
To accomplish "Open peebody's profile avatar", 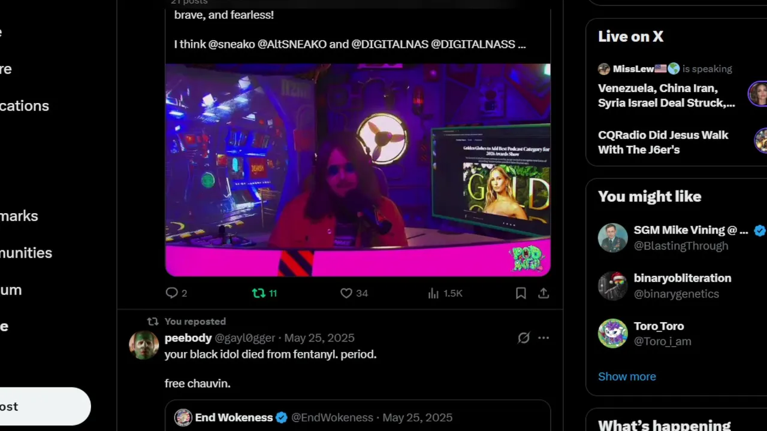I will pos(144,345).
